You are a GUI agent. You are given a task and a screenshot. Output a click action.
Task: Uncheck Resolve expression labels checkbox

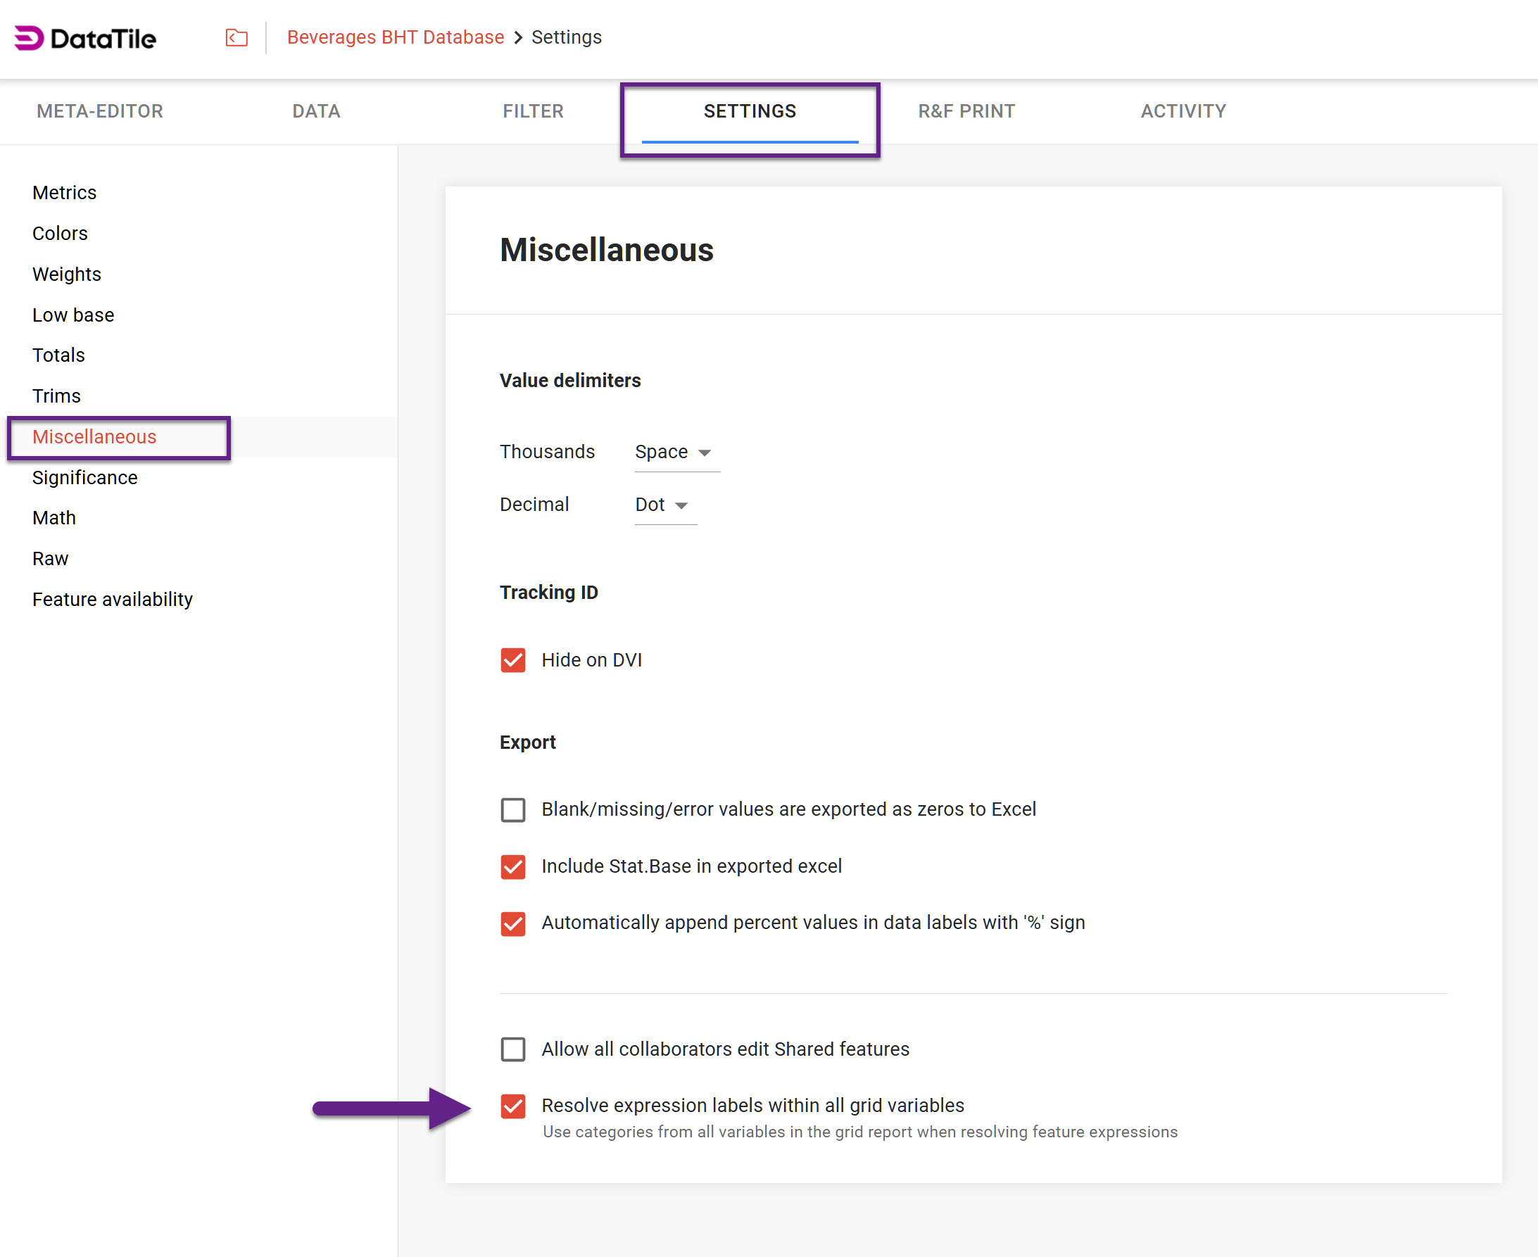click(x=512, y=1106)
